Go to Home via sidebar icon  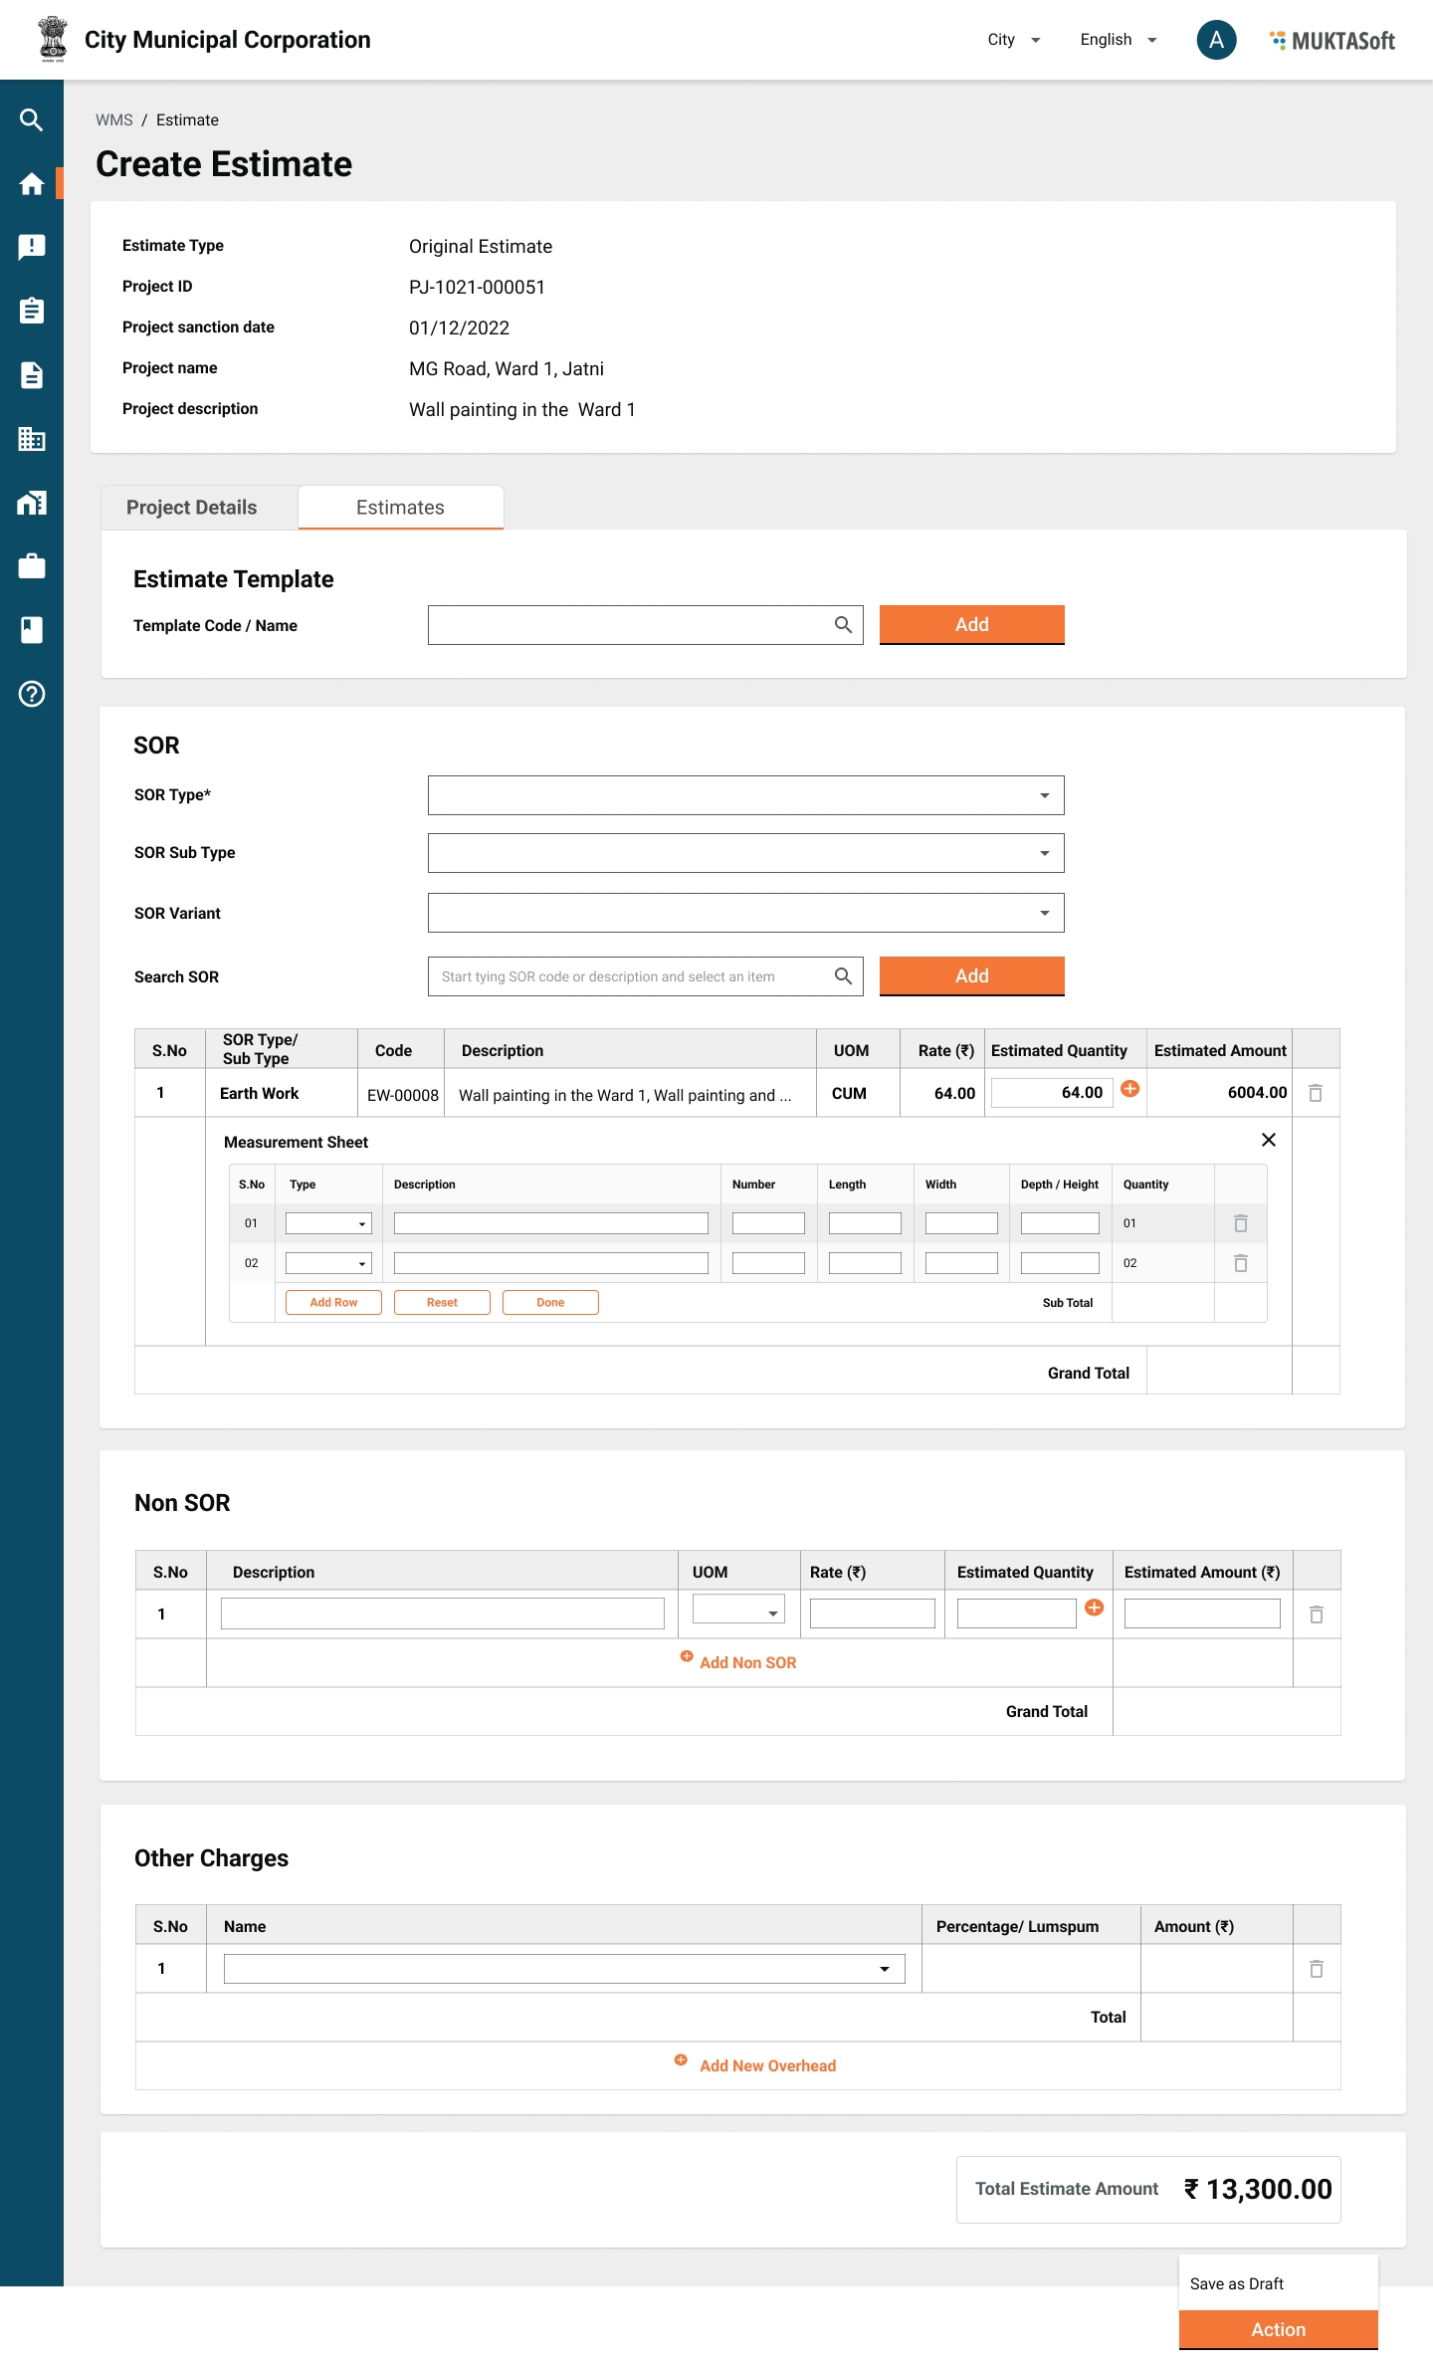tap(31, 184)
